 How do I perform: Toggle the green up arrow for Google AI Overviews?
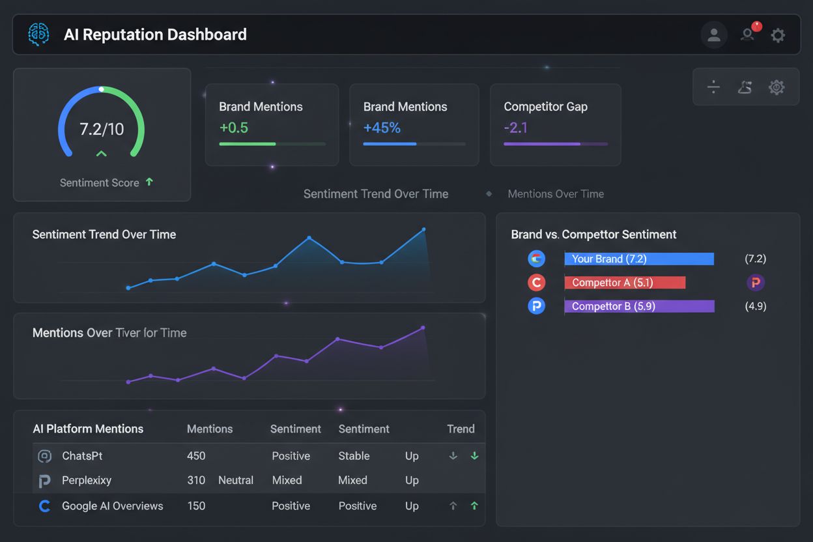(x=475, y=506)
